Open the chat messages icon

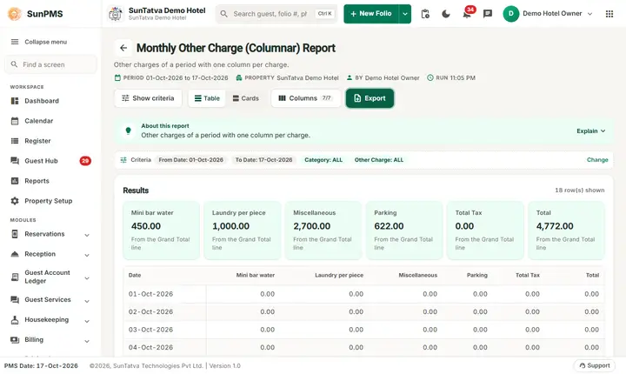pyautogui.click(x=488, y=14)
